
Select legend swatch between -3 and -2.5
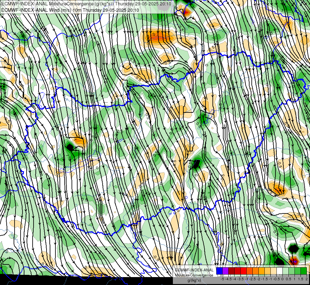coord(250,271)
